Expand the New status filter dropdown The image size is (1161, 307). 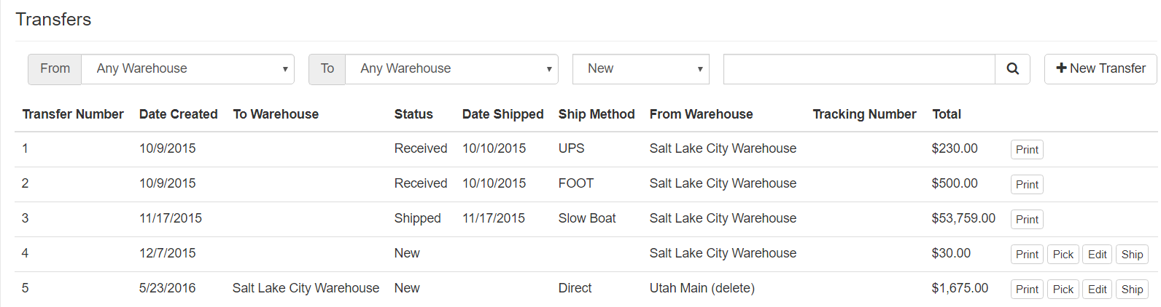[640, 69]
